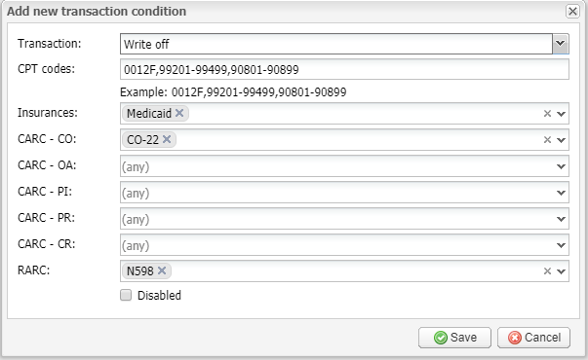Remove the N598 RARC tag
Screen dimensions: 588x360
click(x=162, y=270)
